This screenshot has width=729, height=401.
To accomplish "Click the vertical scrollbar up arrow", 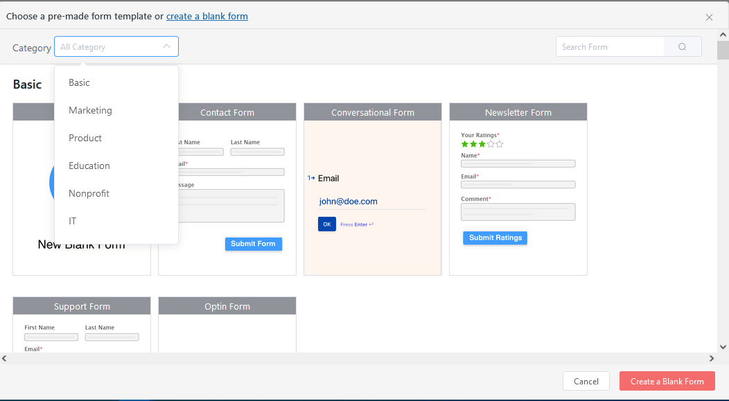I will [x=723, y=35].
